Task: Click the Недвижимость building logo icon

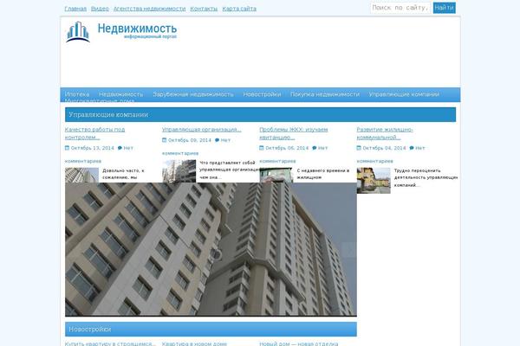Action: (78, 32)
